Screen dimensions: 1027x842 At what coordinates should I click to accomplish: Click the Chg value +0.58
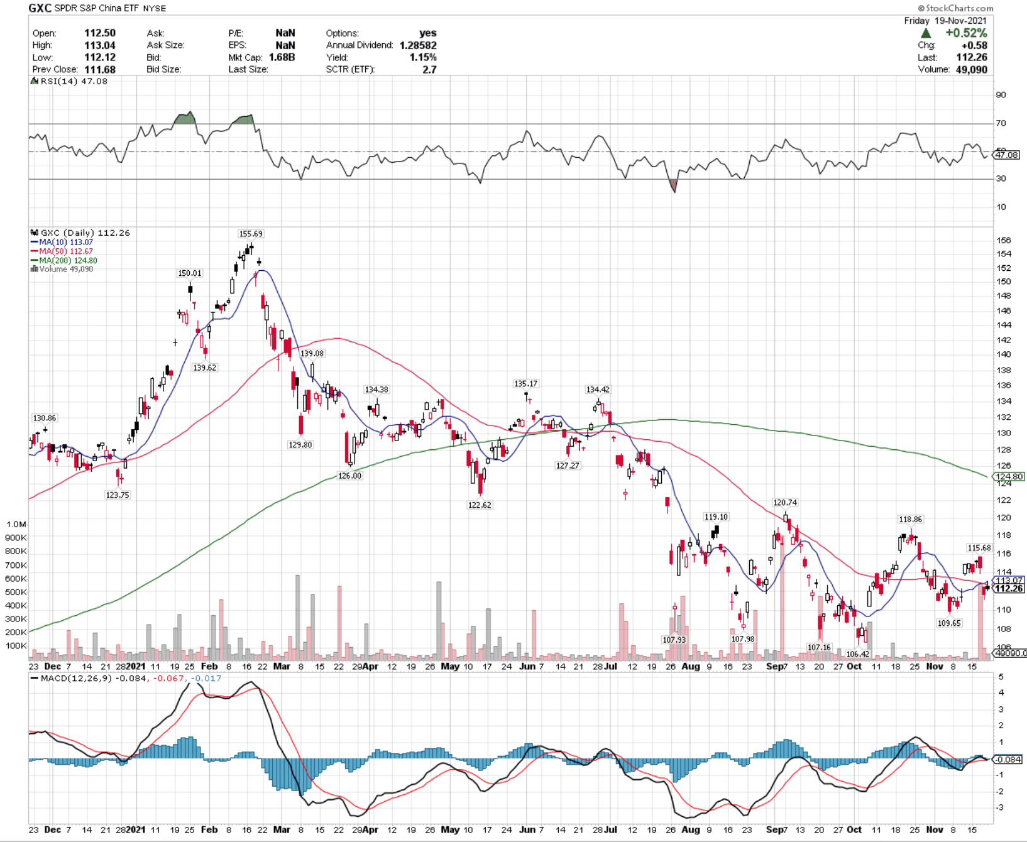click(x=974, y=45)
